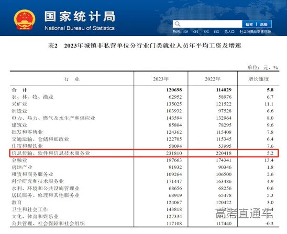This screenshot has width=287, height=234.
Task: Select the value 197663
Action: click(174, 160)
